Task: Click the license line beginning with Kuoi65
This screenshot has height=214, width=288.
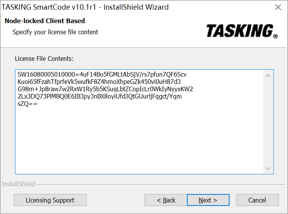Action: [99, 82]
